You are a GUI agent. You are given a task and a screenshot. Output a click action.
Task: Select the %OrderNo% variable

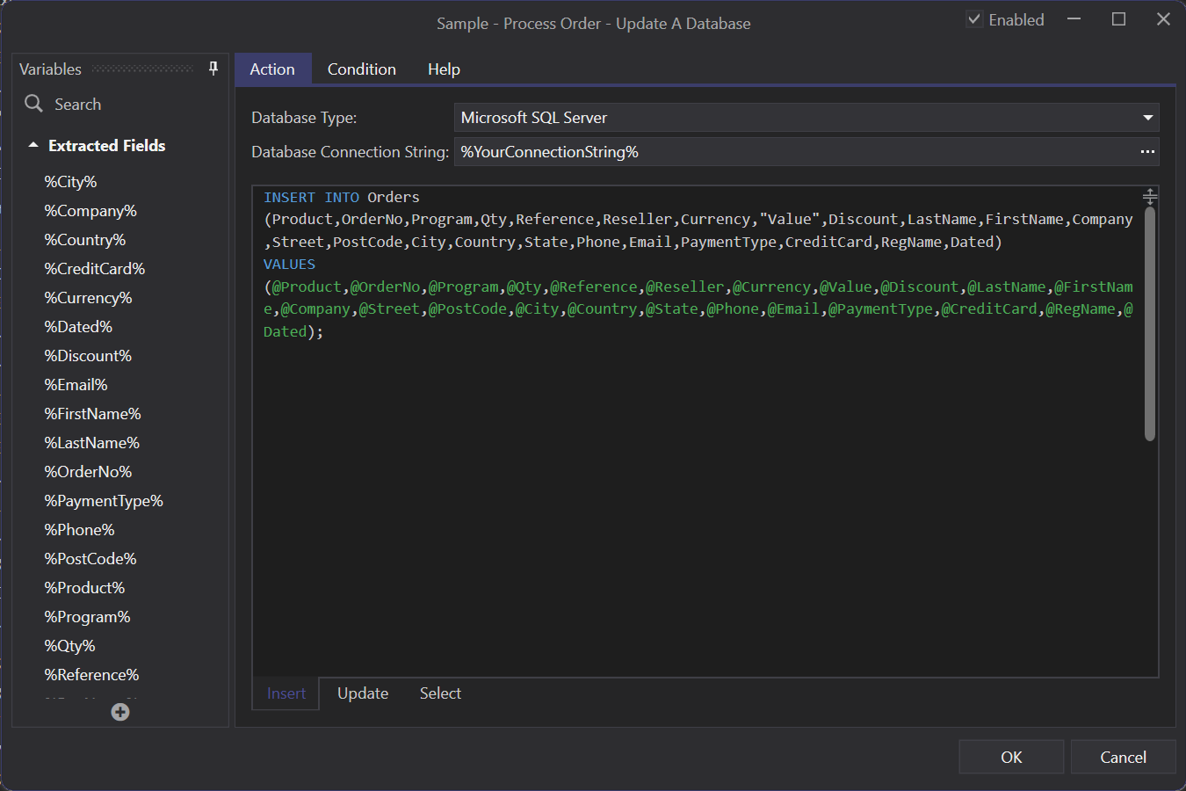point(88,472)
